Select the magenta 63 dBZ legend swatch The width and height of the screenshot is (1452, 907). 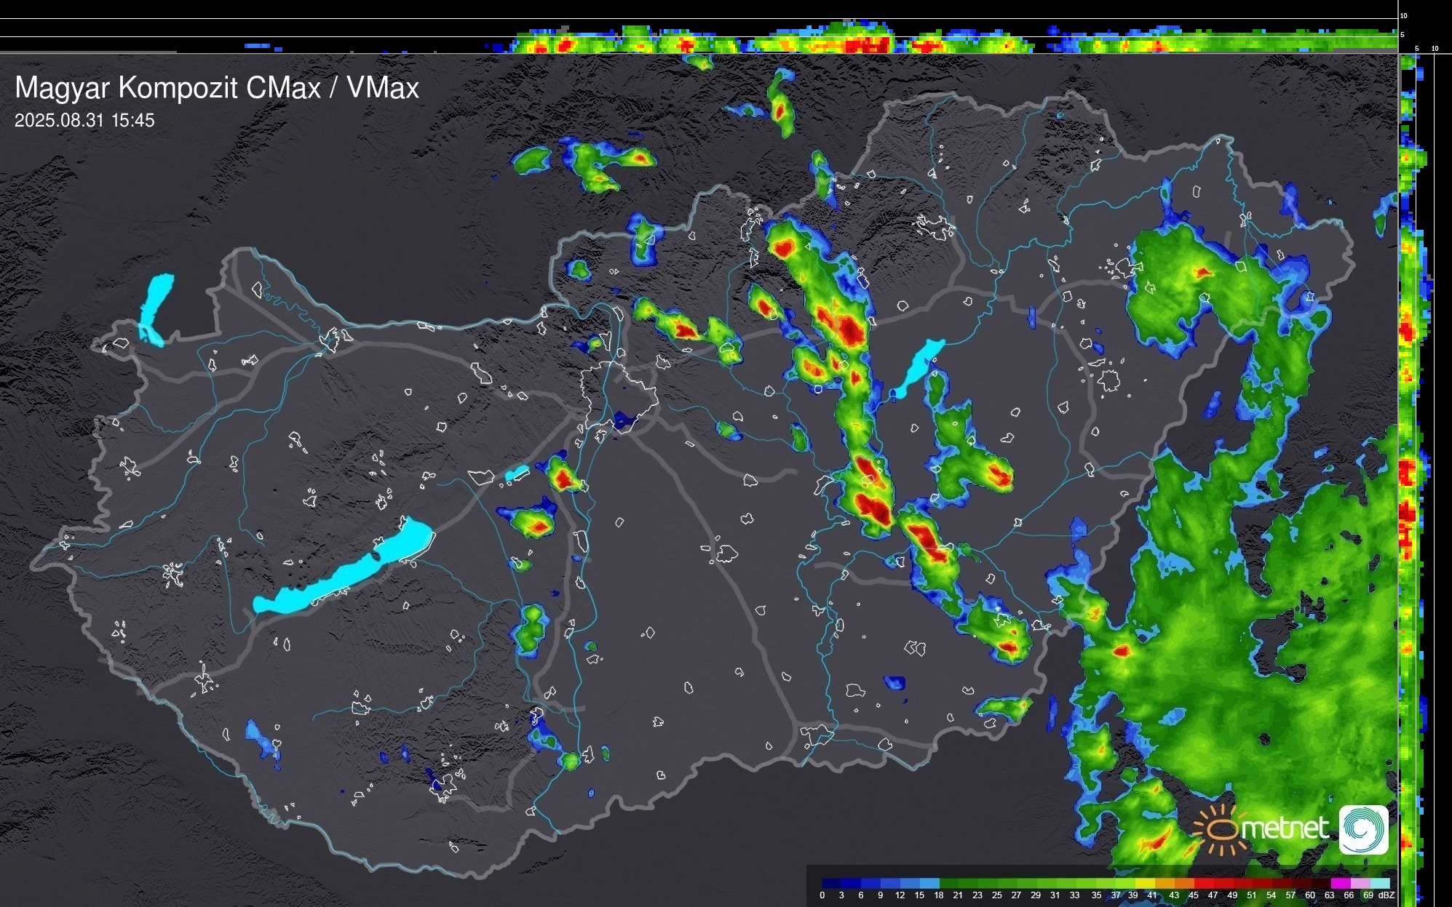tap(1340, 883)
